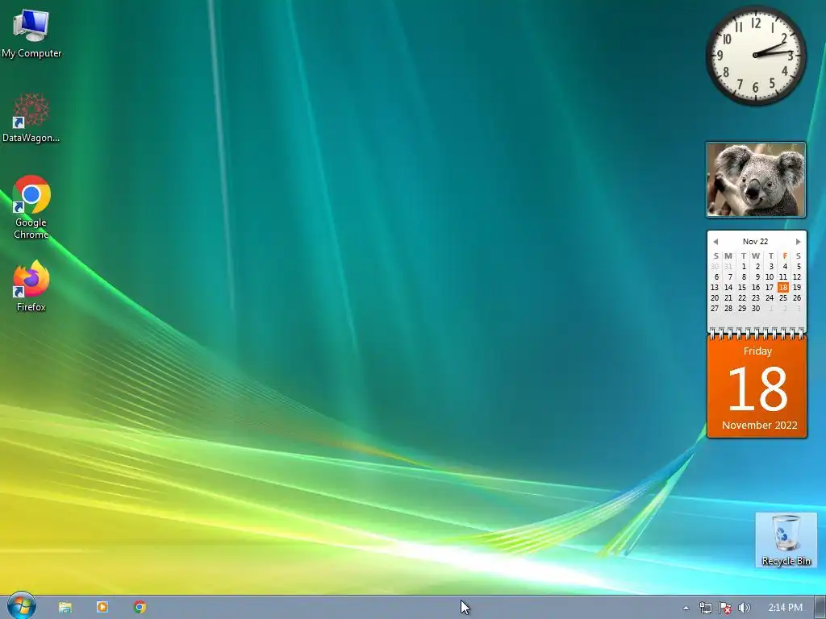Launch Chrome from the taskbar
Screen dimensions: 826x619
point(140,608)
